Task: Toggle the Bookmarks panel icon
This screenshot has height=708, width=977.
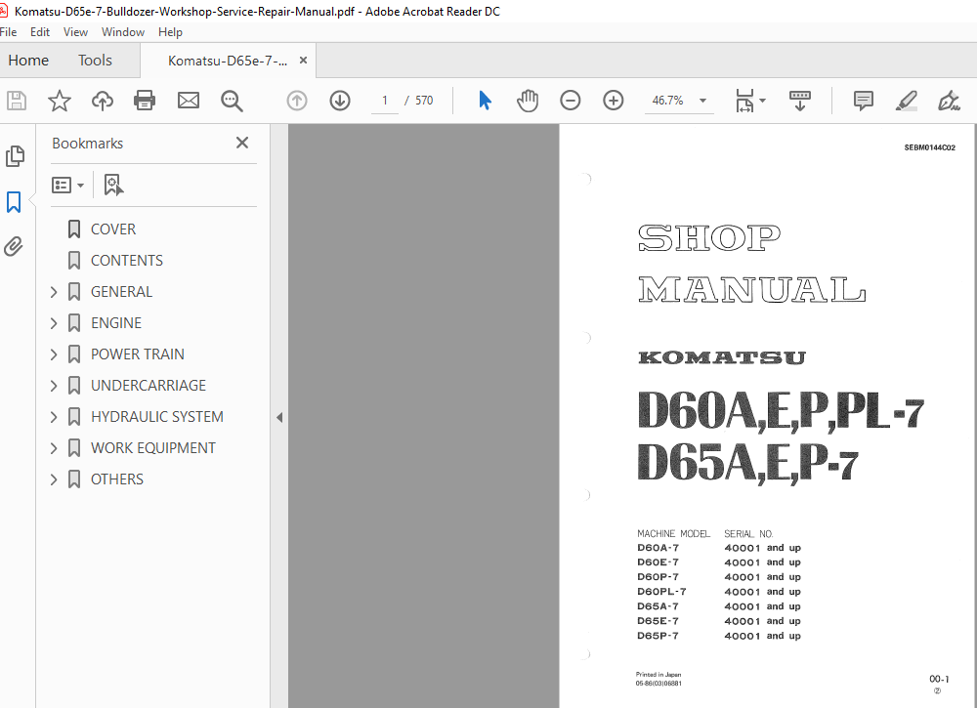Action: 14,202
